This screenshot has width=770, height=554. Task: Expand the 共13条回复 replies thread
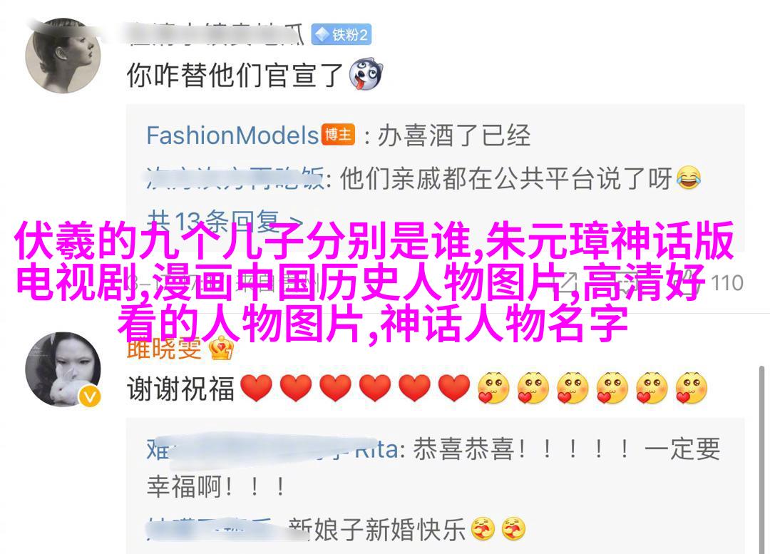point(225,222)
